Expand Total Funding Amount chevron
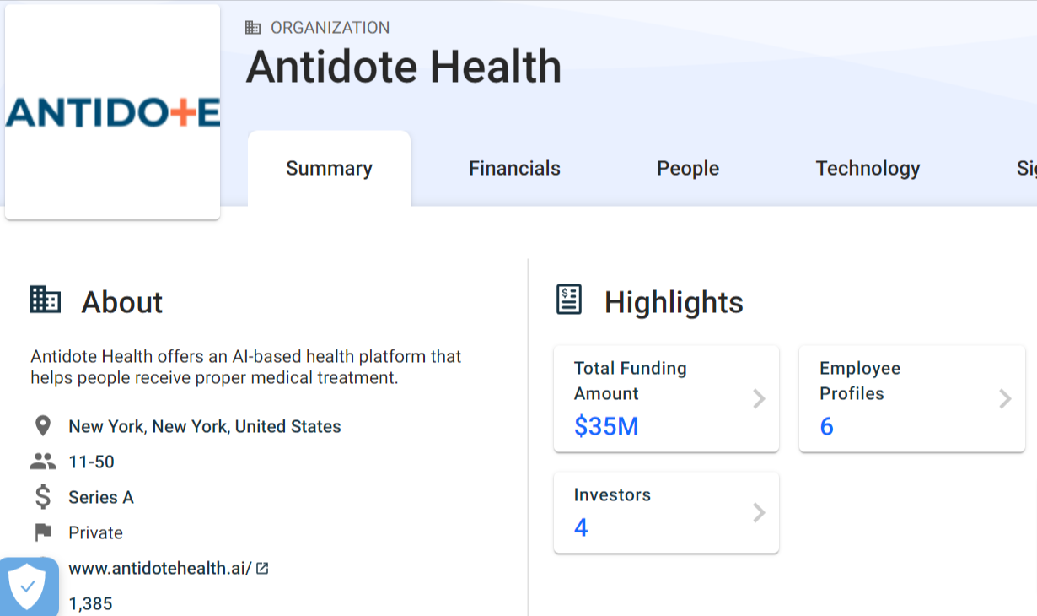Viewport: 1037px width, 616px height. pyautogui.click(x=759, y=398)
